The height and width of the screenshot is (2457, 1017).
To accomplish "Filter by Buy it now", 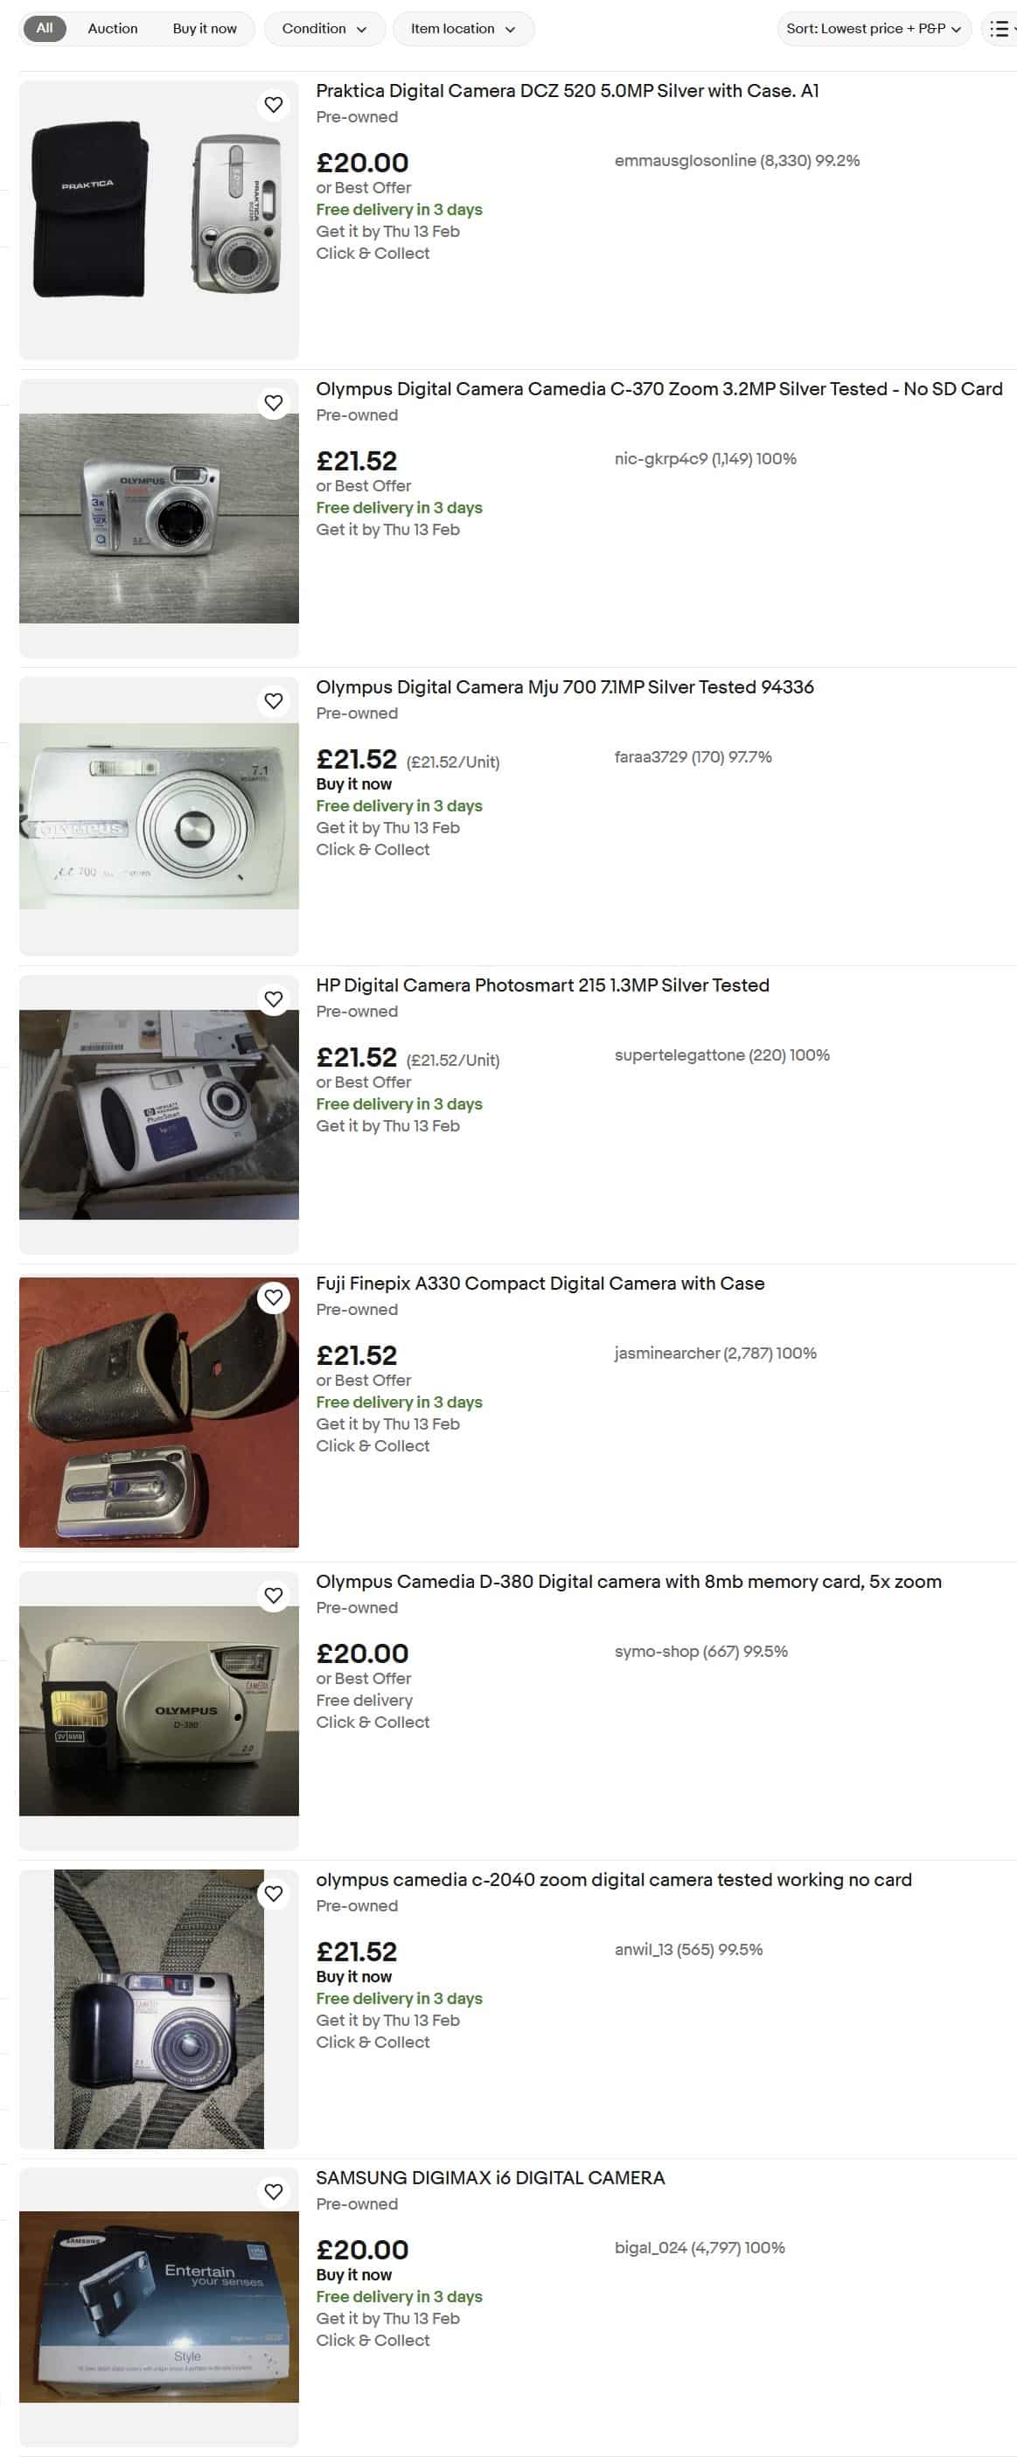I will point(204,29).
